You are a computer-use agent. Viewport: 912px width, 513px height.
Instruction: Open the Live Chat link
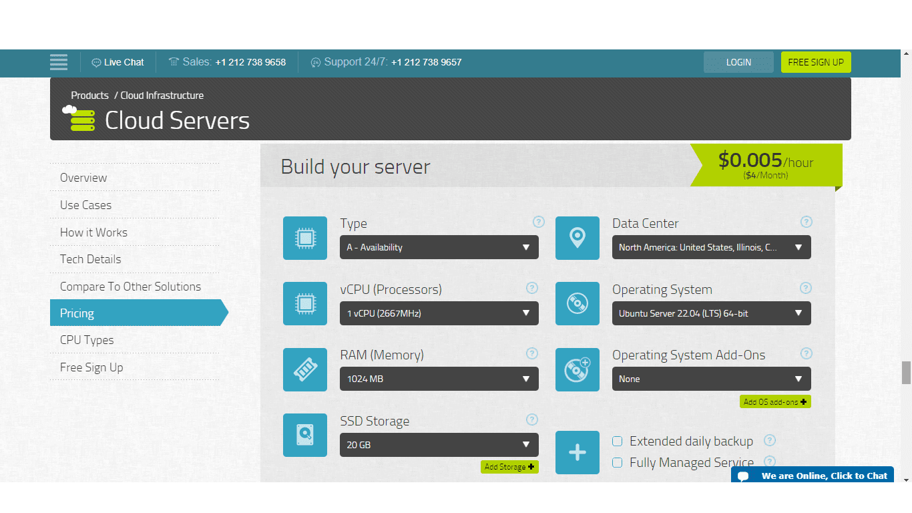point(124,62)
